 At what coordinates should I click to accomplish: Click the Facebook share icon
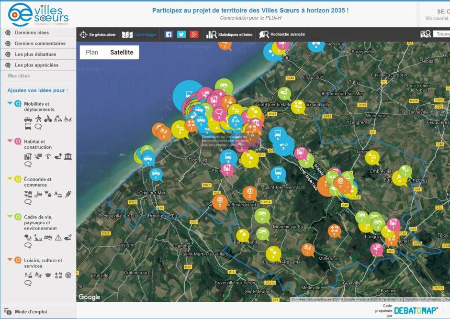(169, 34)
